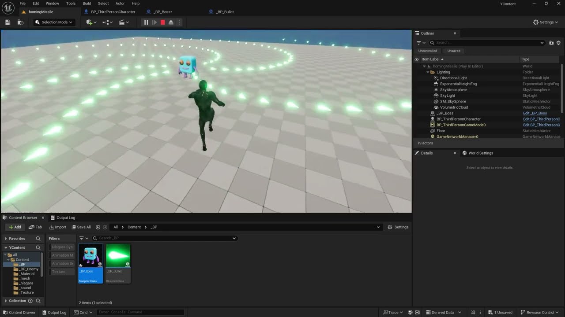Click the Enter Console Command field
This screenshot has height=317, width=565.
click(x=140, y=312)
